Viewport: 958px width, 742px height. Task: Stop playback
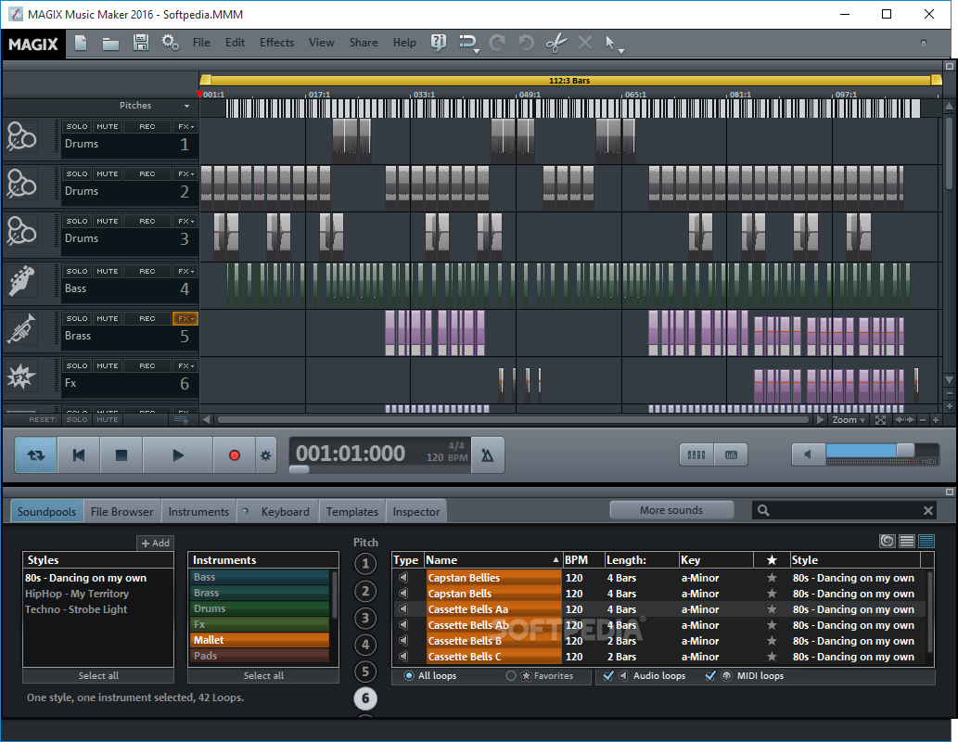[121, 455]
